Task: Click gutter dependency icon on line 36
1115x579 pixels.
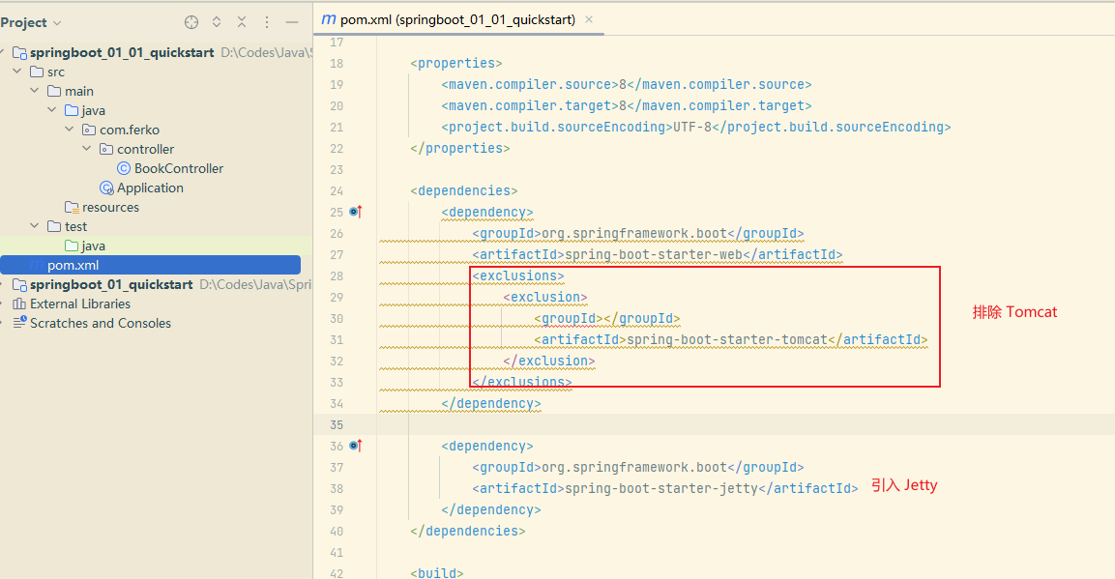Action: [x=356, y=446]
